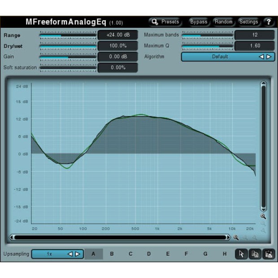Select next Algorithm with right arrow
This screenshot has height=278, width=278.
pyautogui.click(x=269, y=57)
